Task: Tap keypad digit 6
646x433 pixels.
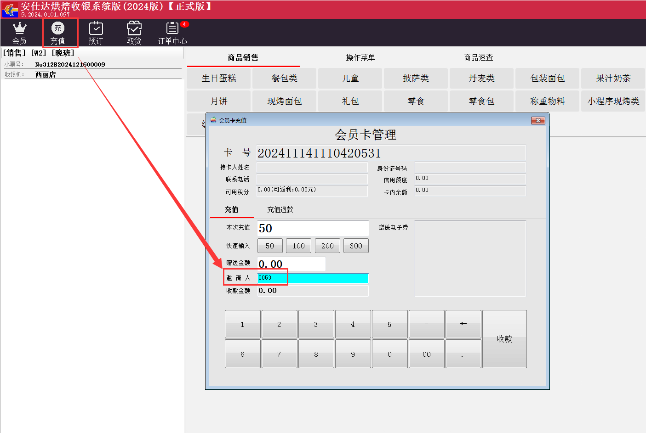Action: (243, 354)
